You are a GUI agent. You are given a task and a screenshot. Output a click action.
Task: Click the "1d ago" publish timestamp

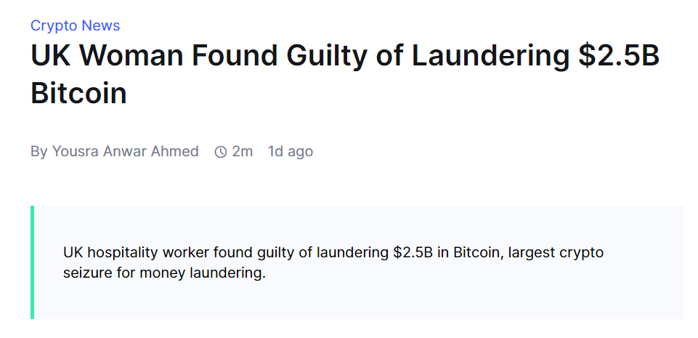291,151
